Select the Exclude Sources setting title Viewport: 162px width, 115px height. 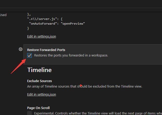(39, 81)
